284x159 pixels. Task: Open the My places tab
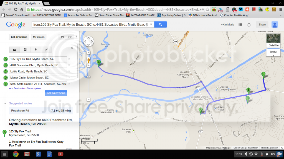pos(39,37)
